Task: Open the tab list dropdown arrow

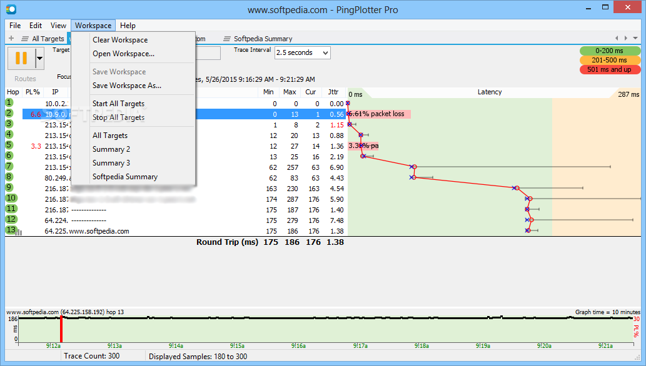Action: click(635, 38)
